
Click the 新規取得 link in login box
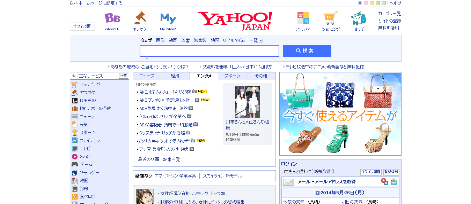pyautogui.click(x=323, y=172)
